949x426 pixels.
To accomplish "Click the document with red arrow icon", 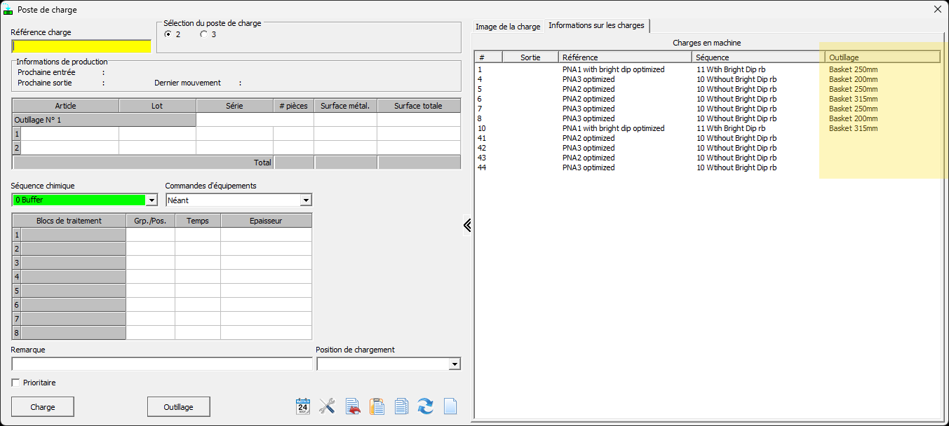I will [353, 406].
